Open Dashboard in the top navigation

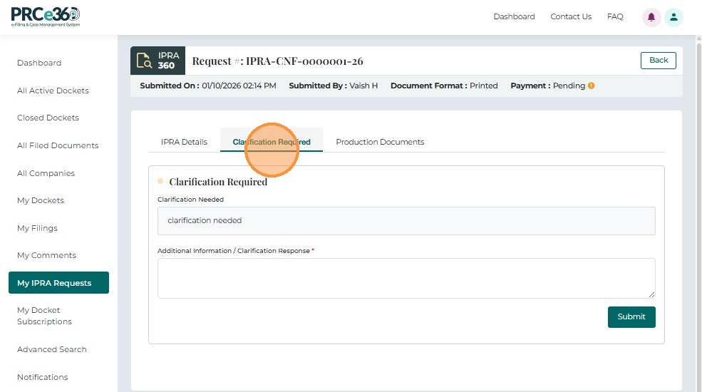click(514, 16)
